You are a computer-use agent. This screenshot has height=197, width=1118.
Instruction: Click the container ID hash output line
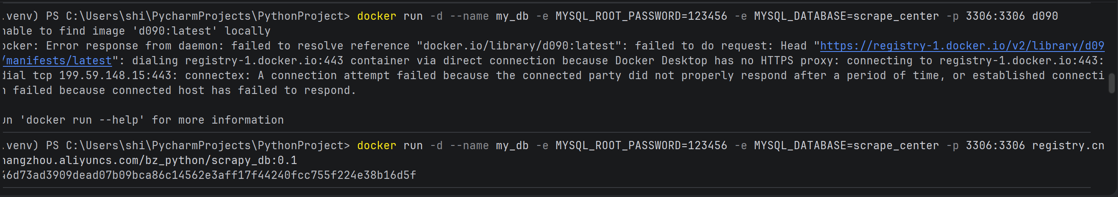[x=208, y=175]
